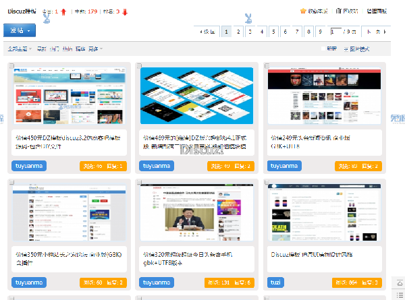Screen dimensions: 405x300
Task: Tick the checkbox on the 价值469元 template card
Action: coord(139,66)
